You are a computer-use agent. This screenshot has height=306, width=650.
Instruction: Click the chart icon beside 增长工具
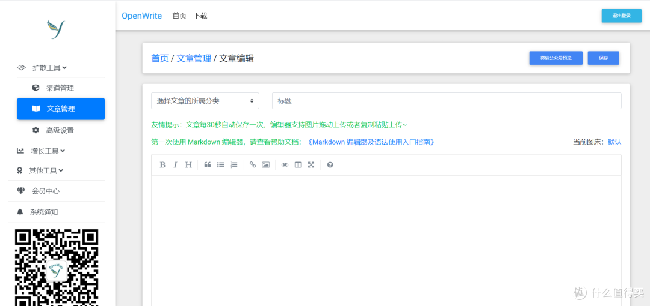pyautogui.click(x=20, y=151)
